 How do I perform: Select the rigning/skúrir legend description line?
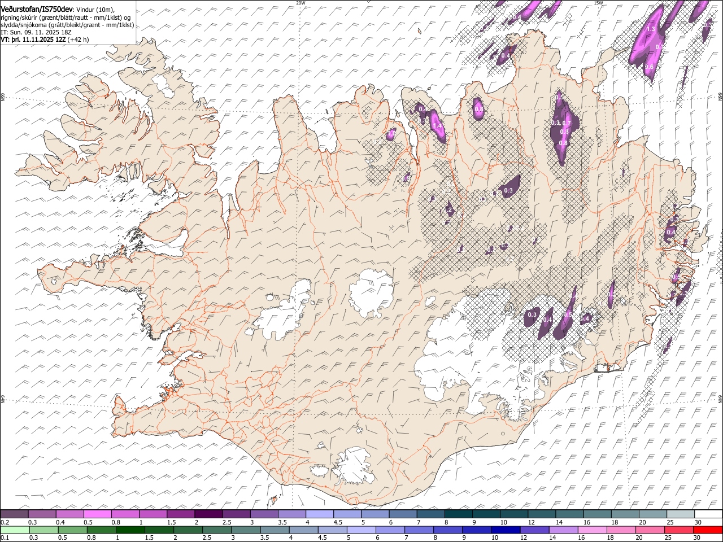point(66,17)
